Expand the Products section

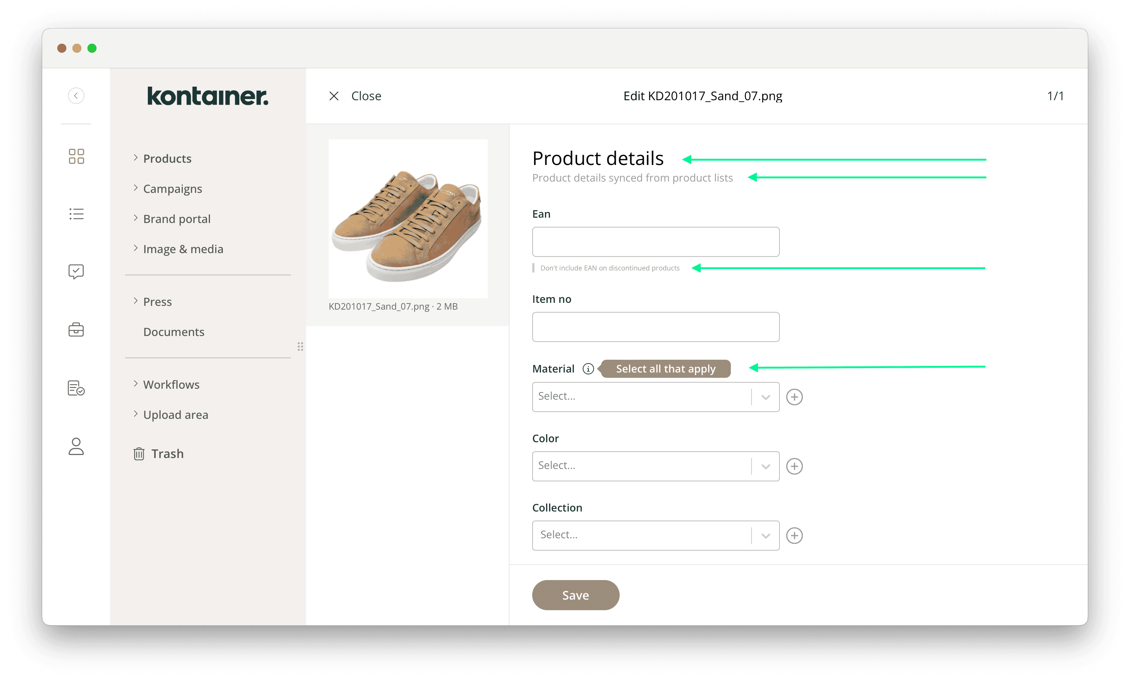pos(167,158)
